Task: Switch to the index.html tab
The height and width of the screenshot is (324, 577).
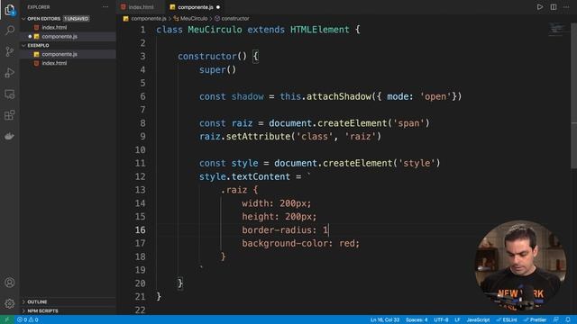Action: [x=142, y=7]
